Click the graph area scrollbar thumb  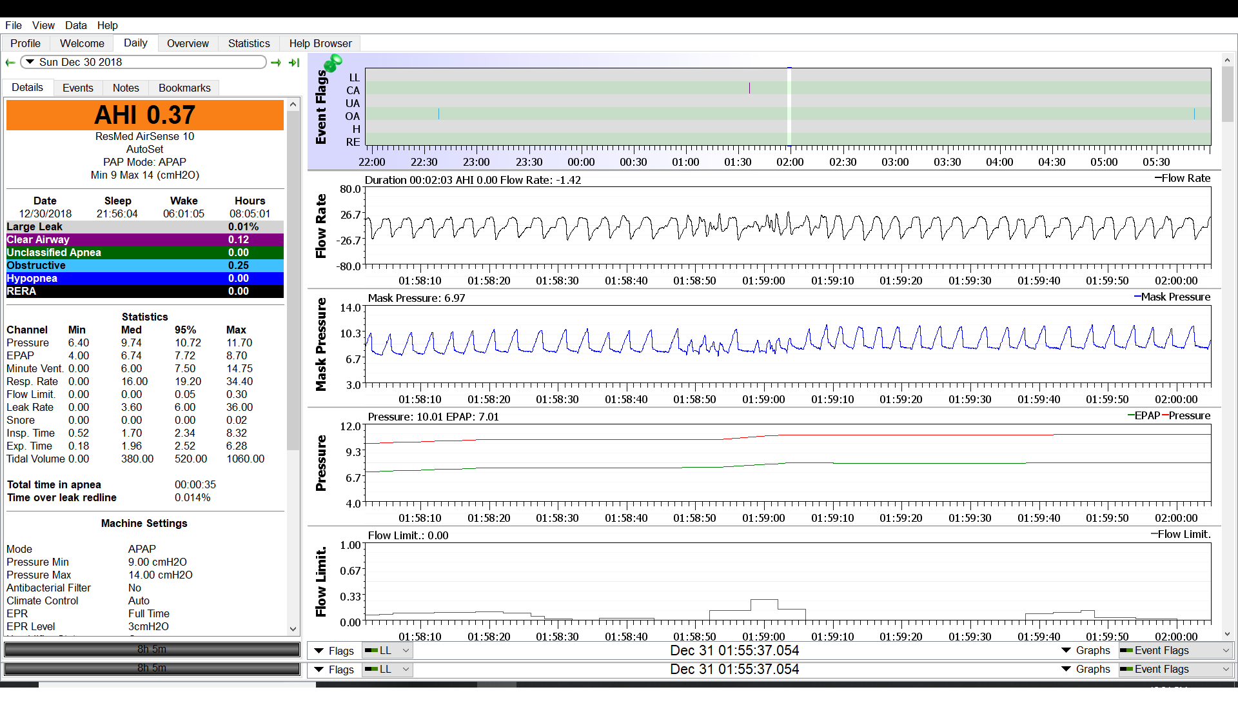pos(1227,94)
